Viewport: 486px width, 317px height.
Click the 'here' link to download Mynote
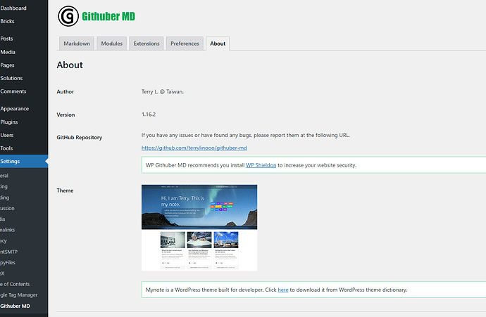283,290
